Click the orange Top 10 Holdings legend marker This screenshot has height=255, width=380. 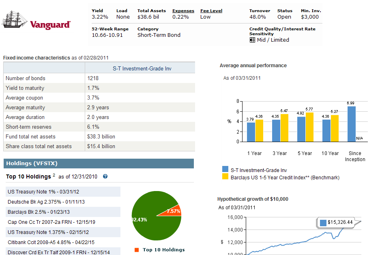tap(136, 249)
